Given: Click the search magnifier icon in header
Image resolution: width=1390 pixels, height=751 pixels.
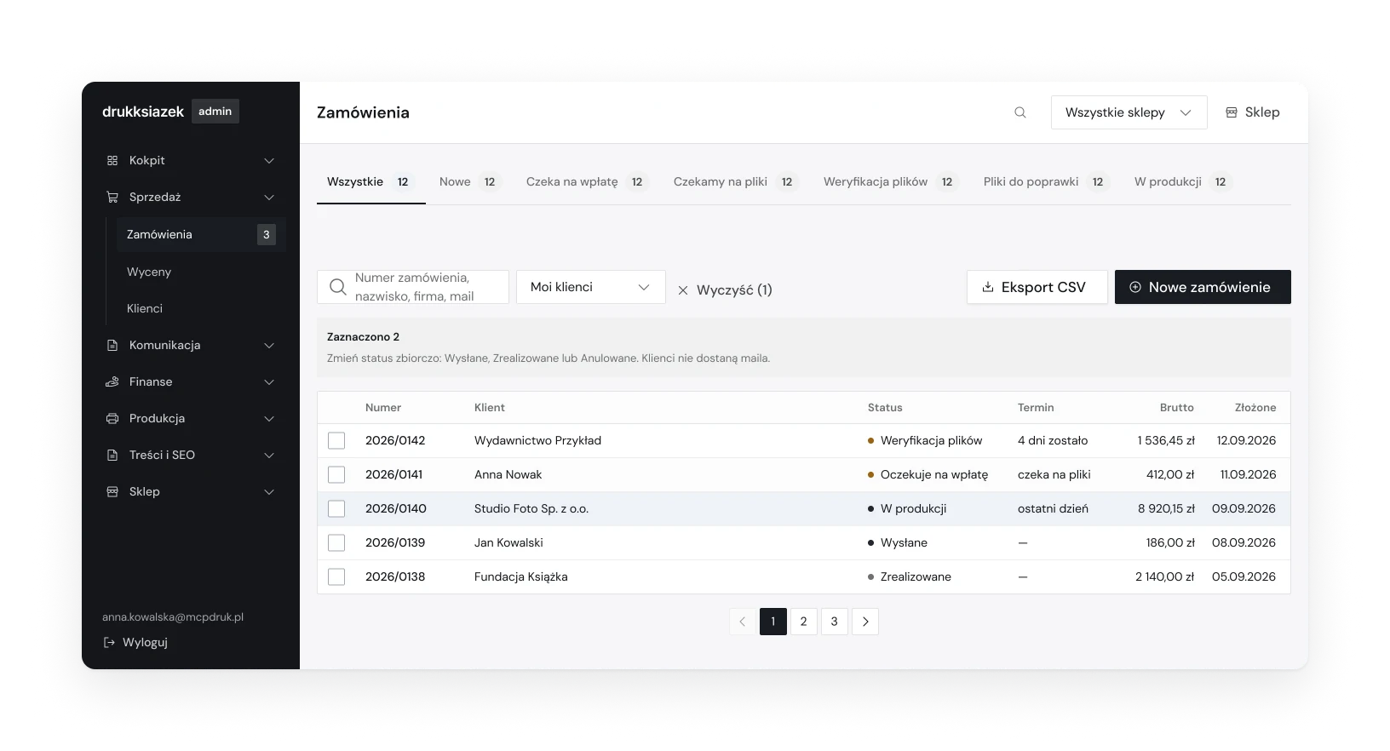Looking at the screenshot, I should click(x=1020, y=112).
